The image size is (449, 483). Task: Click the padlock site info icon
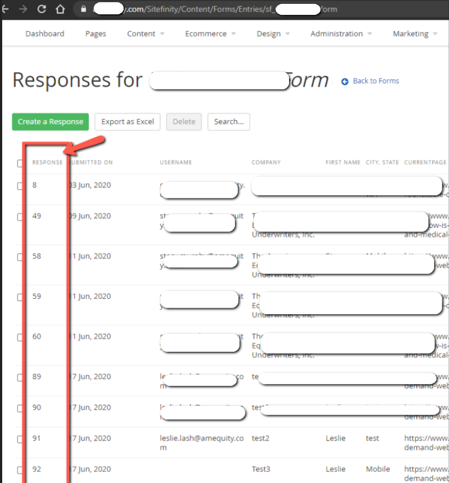(83, 9)
